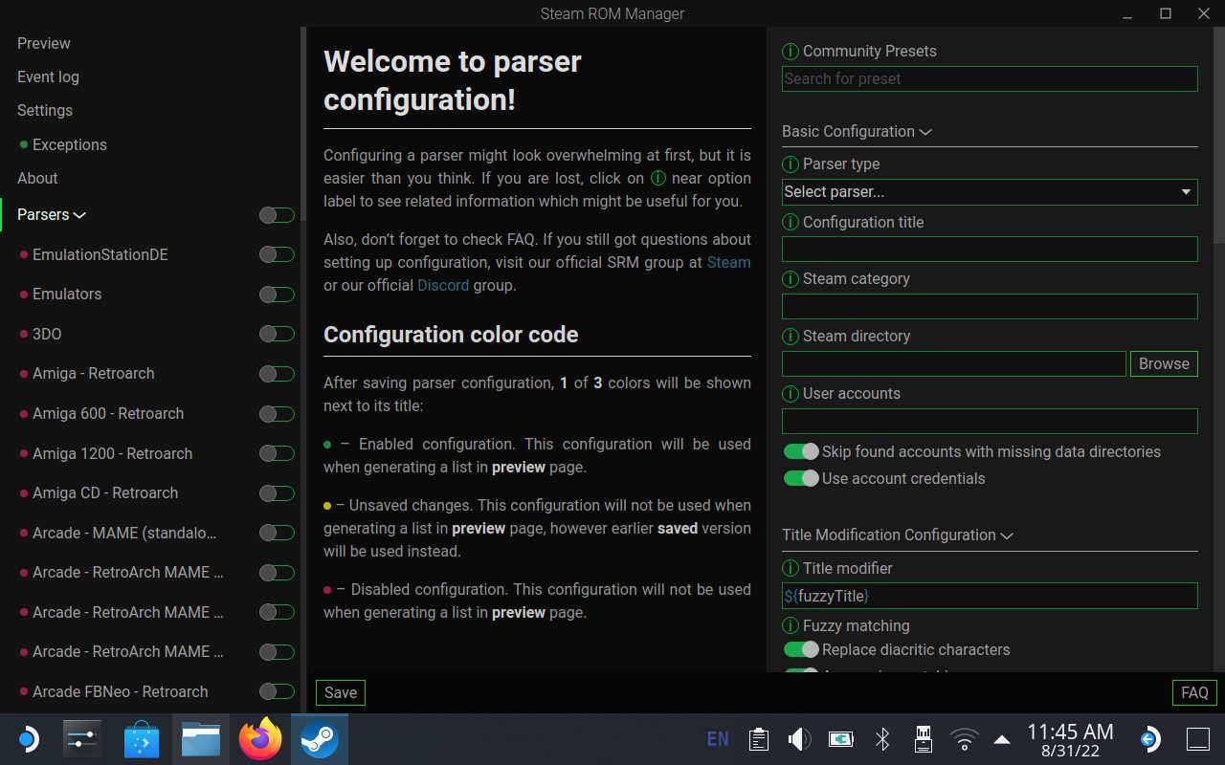
Task: Enable the 3DO parser toggle
Action: pyautogui.click(x=276, y=334)
